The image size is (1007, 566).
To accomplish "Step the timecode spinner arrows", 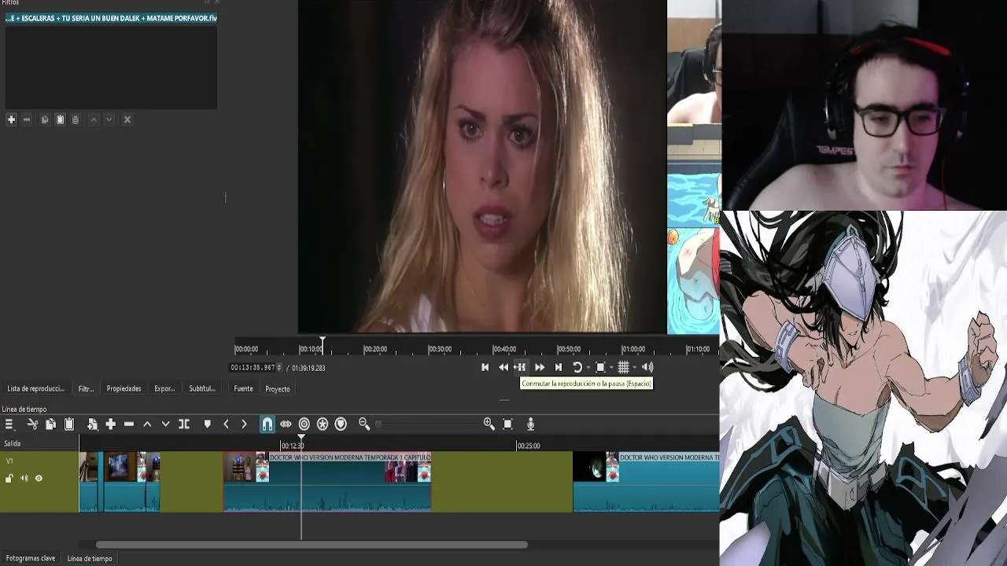I will (x=279, y=368).
